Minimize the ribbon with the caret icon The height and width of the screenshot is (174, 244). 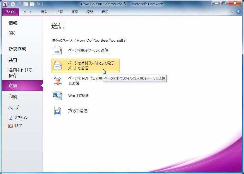pos(232,12)
